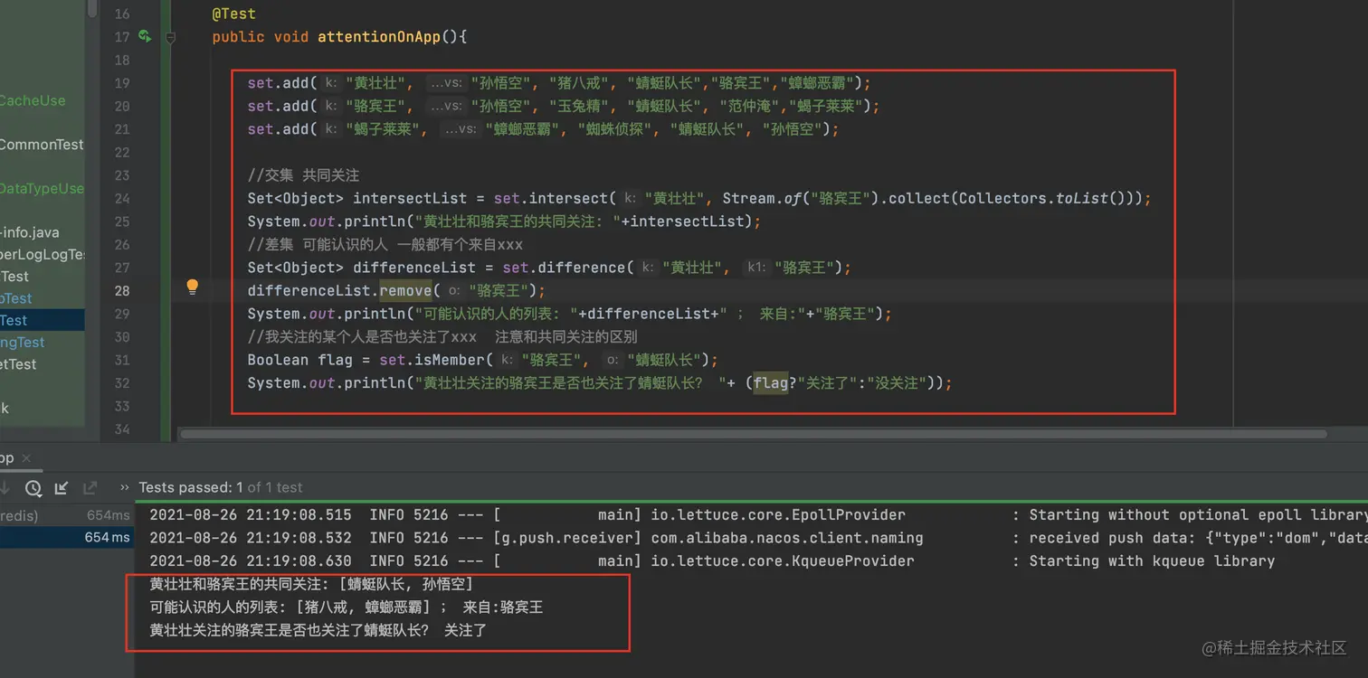
Task: Select the redis test result row
Action: click(x=67, y=515)
